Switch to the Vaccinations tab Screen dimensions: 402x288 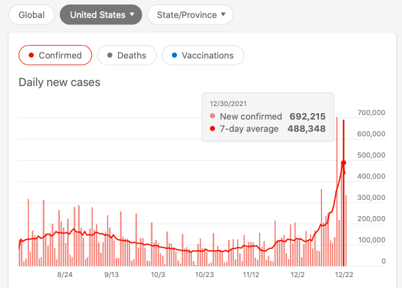(x=202, y=55)
